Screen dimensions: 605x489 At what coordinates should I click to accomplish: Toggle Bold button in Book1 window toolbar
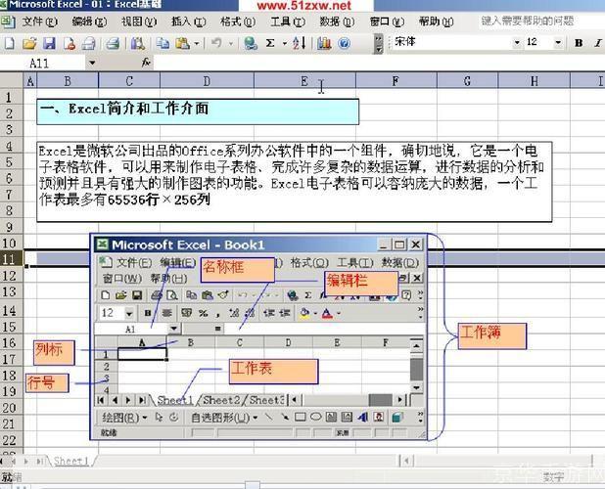[x=148, y=313]
